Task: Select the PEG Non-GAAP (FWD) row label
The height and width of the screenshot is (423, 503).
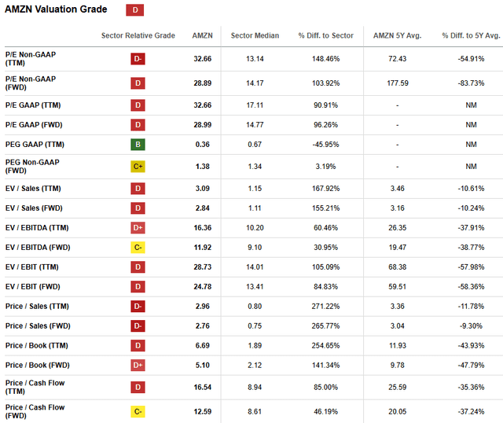Action: pyautogui.click(x=32, y=167)
